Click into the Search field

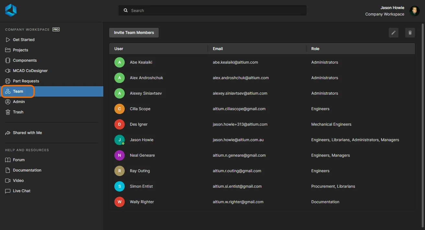pos(217,11)
